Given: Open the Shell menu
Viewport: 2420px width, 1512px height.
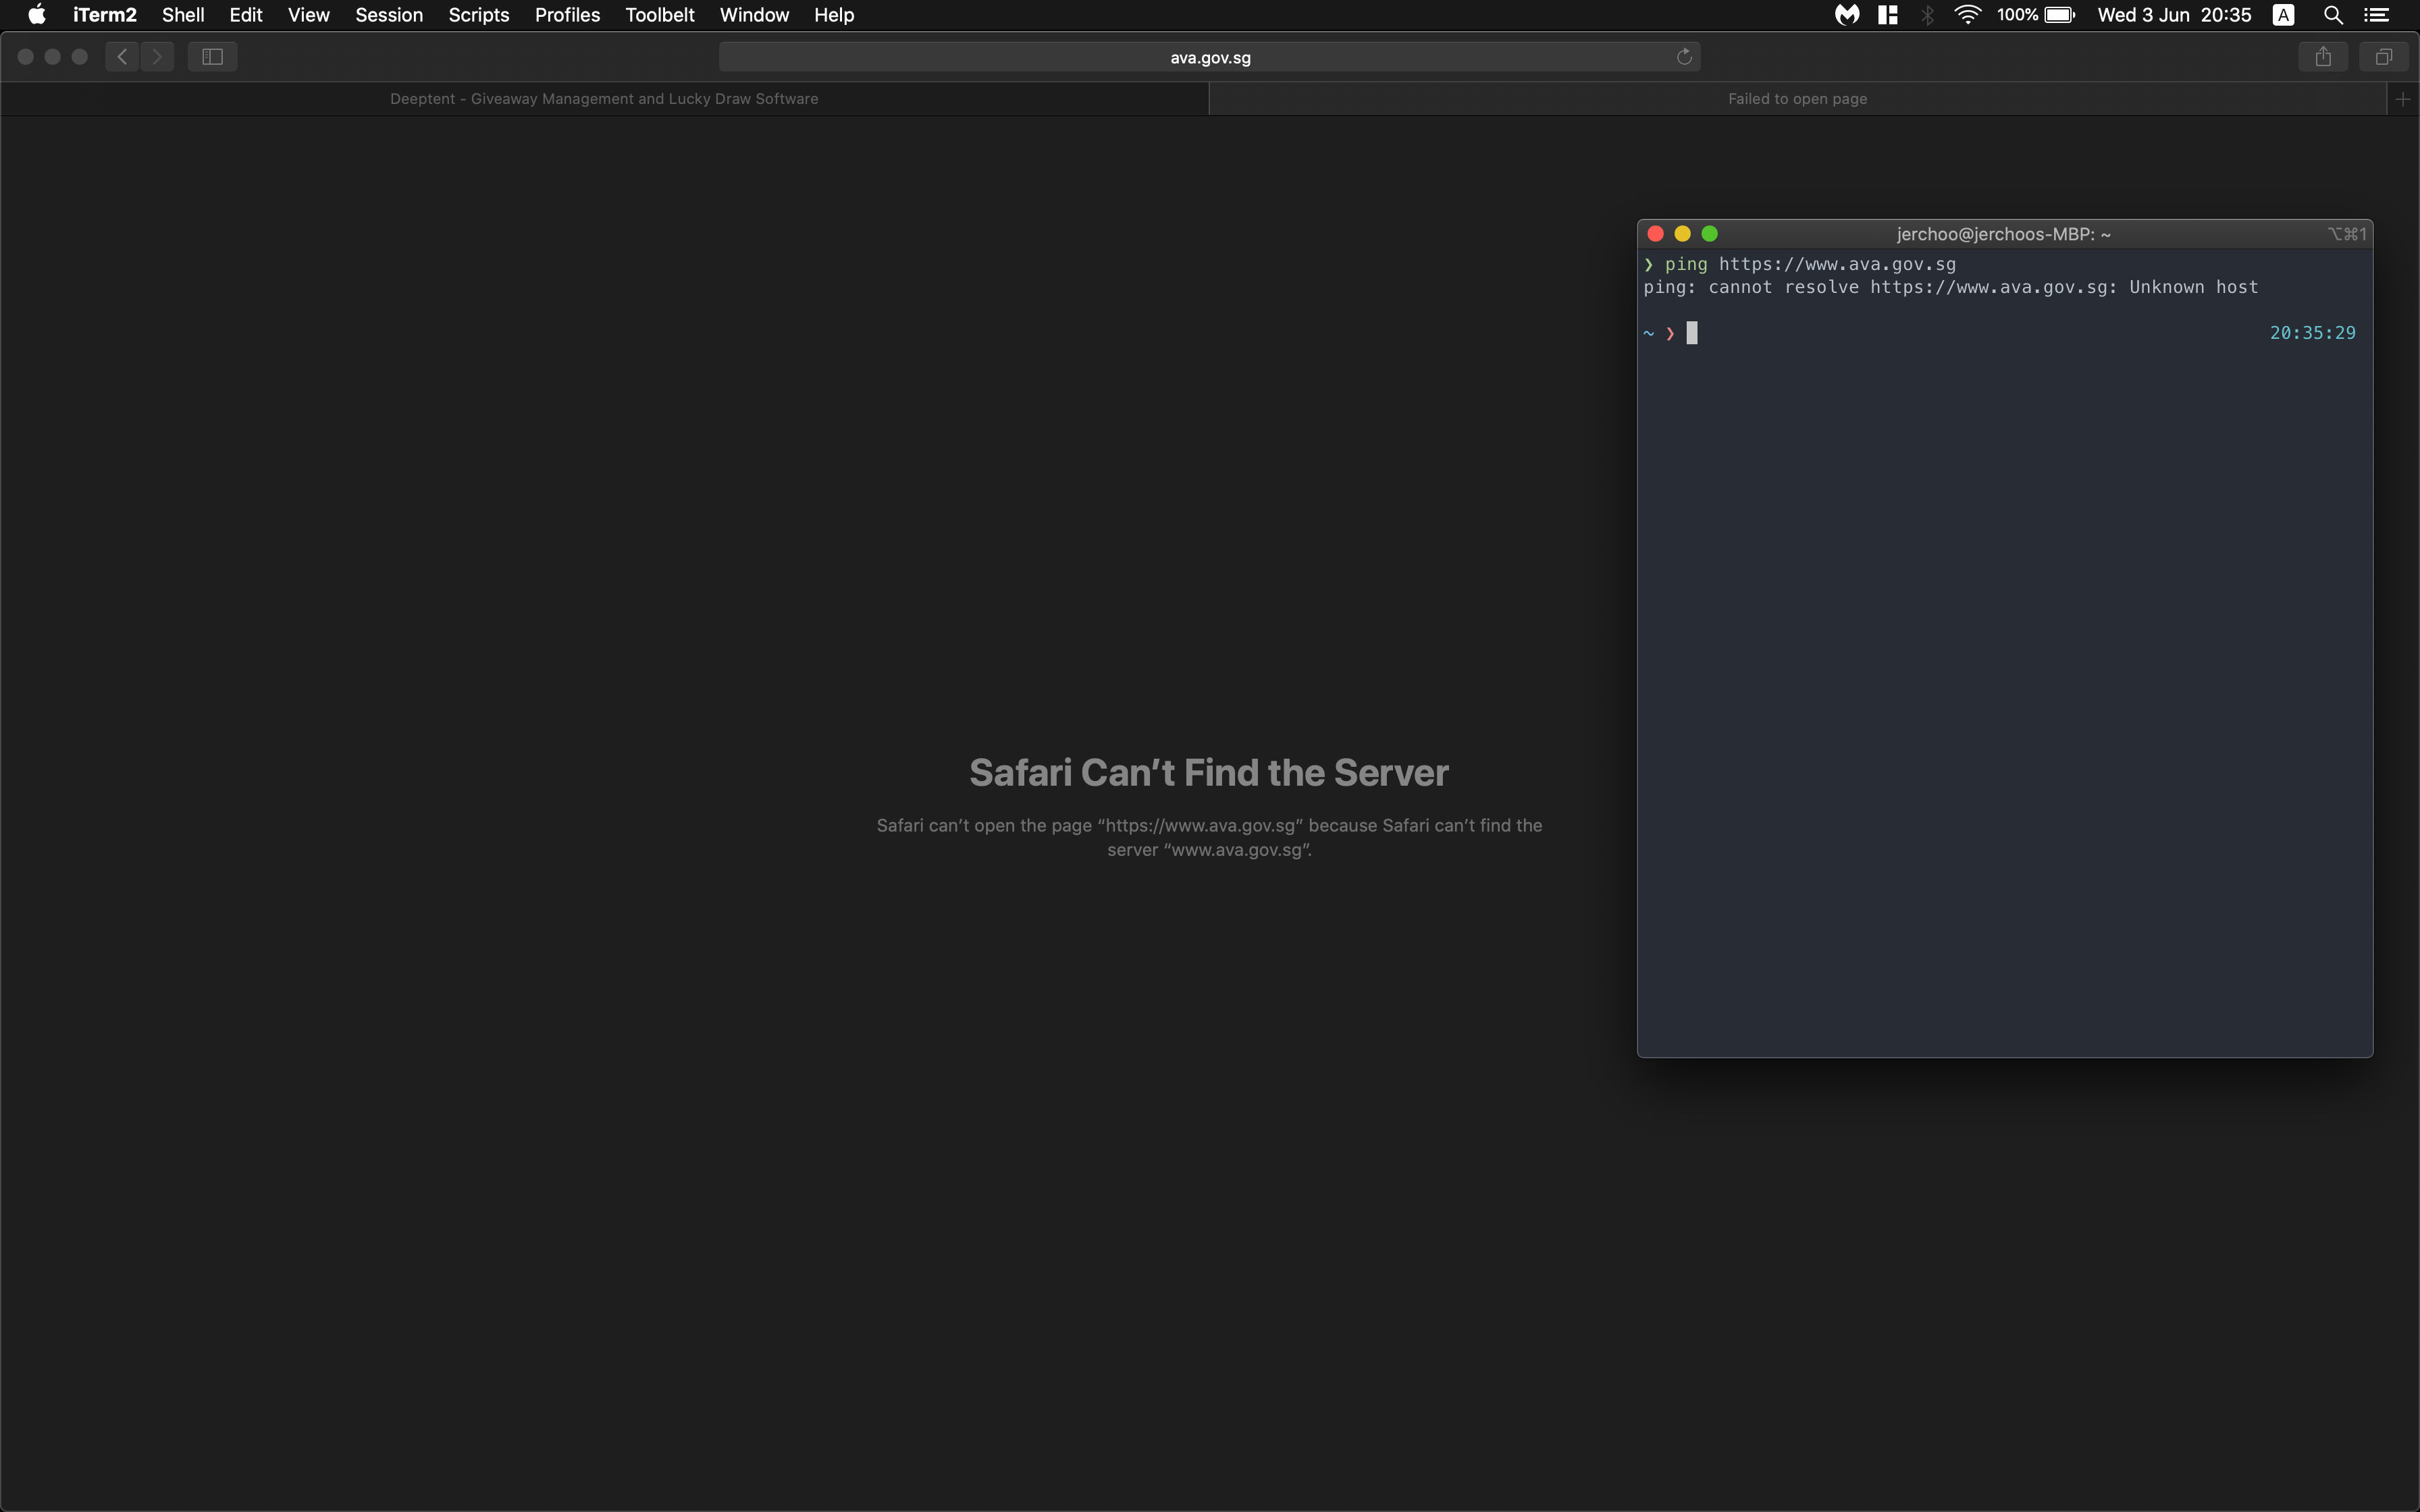Looking at the screenshot, I should (183, 15).
